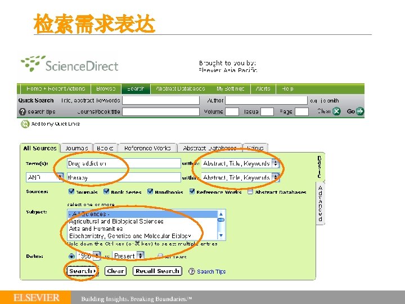Screen dimensions: 405x304
Task: Click the Go arrow icon
Action: tap(360, 111)
